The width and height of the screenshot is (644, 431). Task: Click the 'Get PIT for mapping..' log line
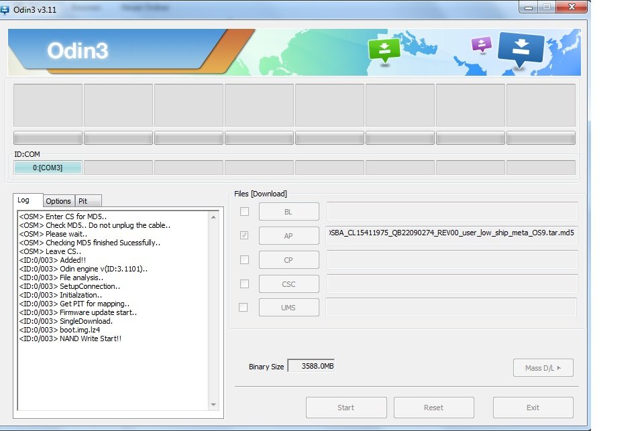74,304
